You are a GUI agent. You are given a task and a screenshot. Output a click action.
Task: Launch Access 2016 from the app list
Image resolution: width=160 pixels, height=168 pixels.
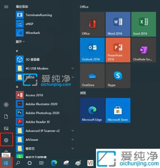click(x=45, y=95)
